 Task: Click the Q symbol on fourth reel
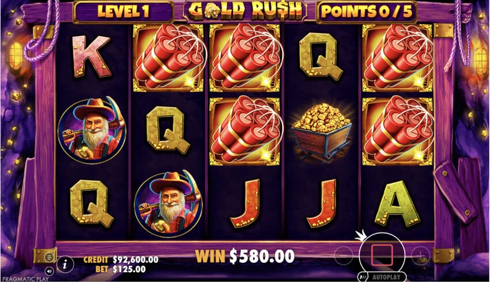321,55
